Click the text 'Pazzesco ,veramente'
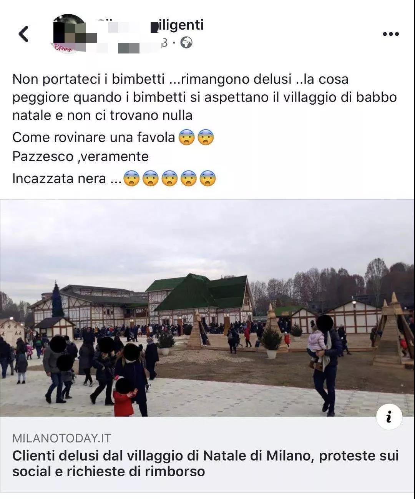415x499 pixels. tap(80, 157)
